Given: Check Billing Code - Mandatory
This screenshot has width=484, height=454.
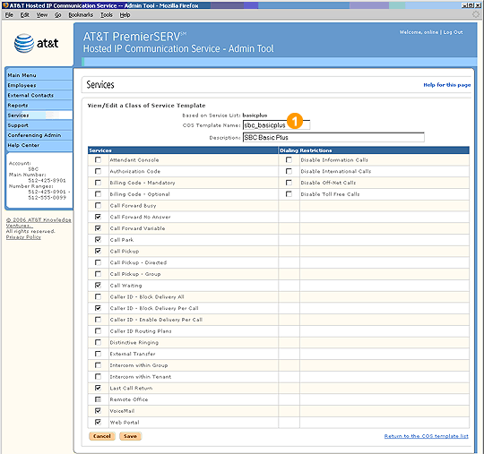Looking at the screenshot, I should 99,183.
